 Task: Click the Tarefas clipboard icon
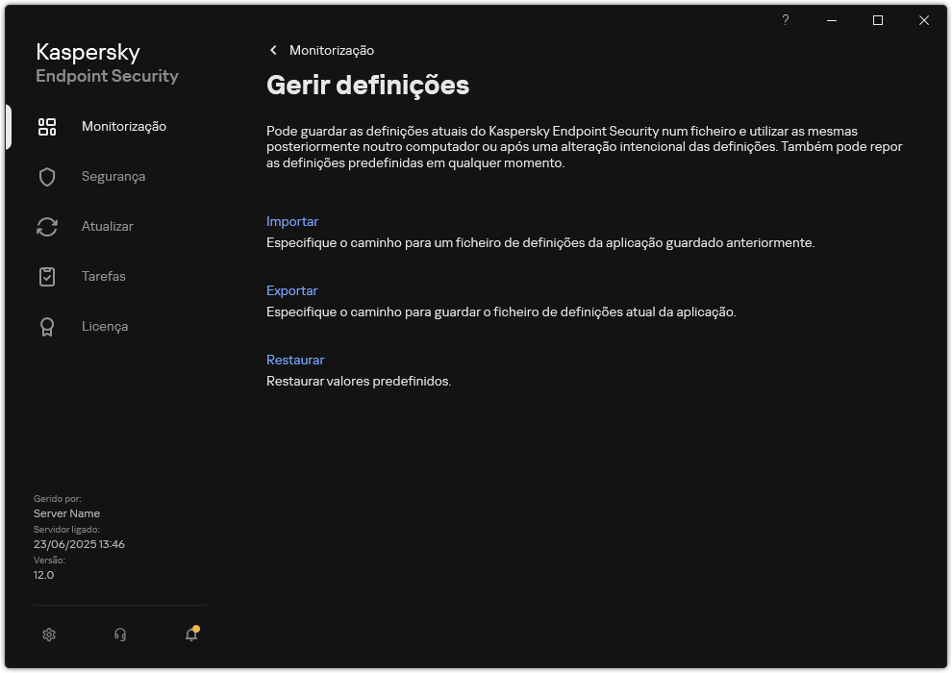[47, 277]
